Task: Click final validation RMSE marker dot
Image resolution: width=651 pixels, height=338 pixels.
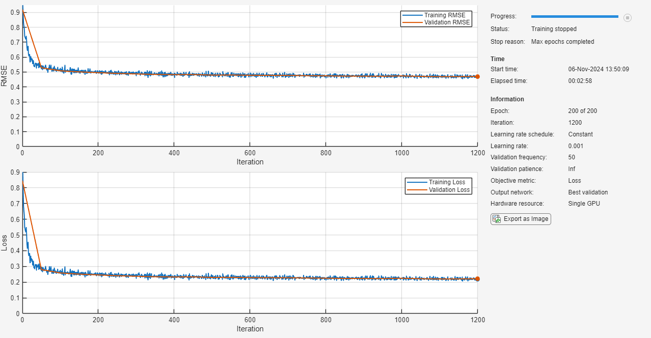Action: (477, 76)
